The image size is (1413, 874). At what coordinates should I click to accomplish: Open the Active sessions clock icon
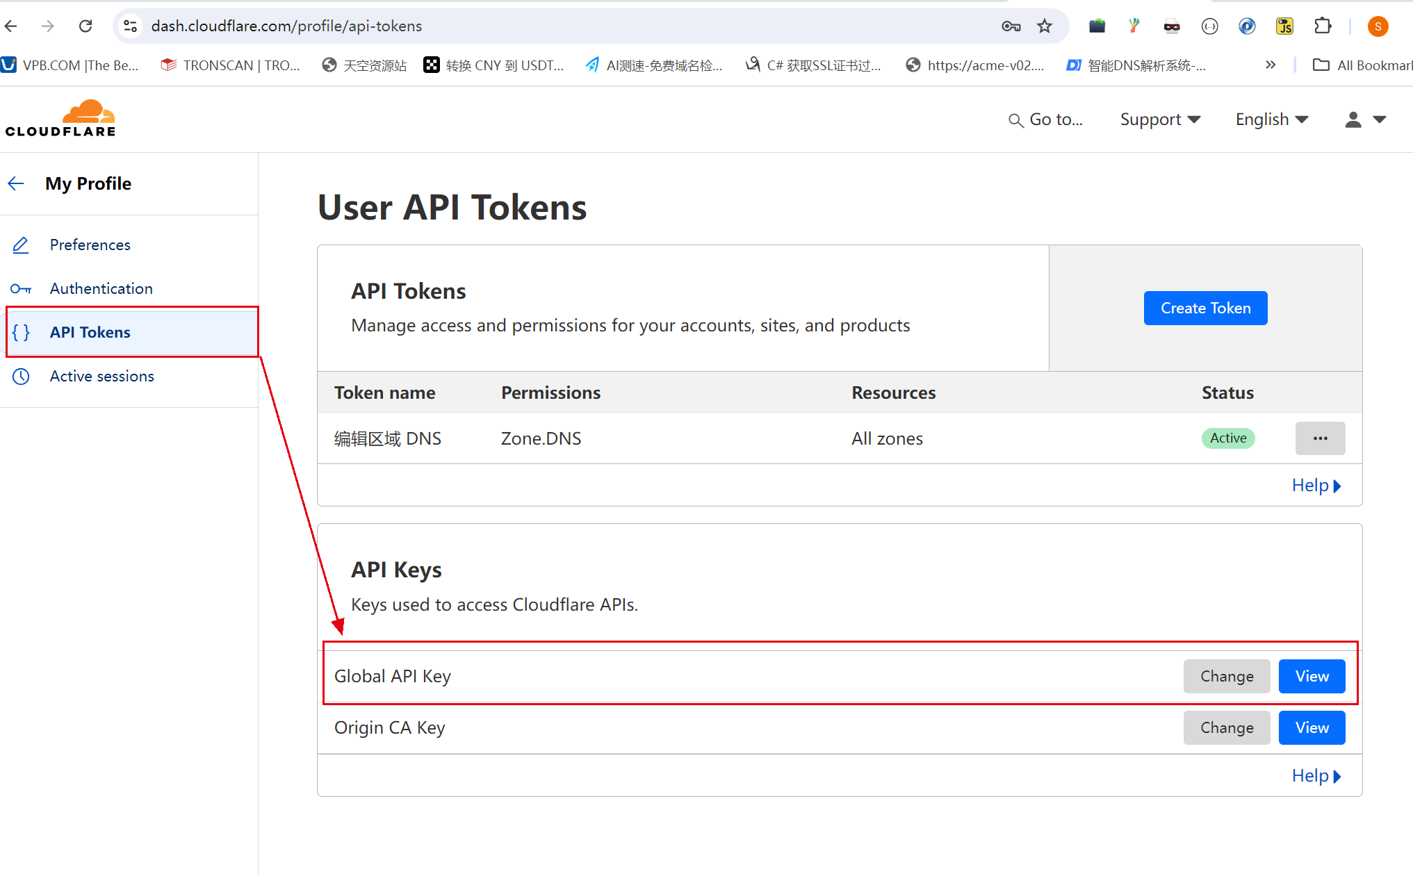(x=20, y=376)
